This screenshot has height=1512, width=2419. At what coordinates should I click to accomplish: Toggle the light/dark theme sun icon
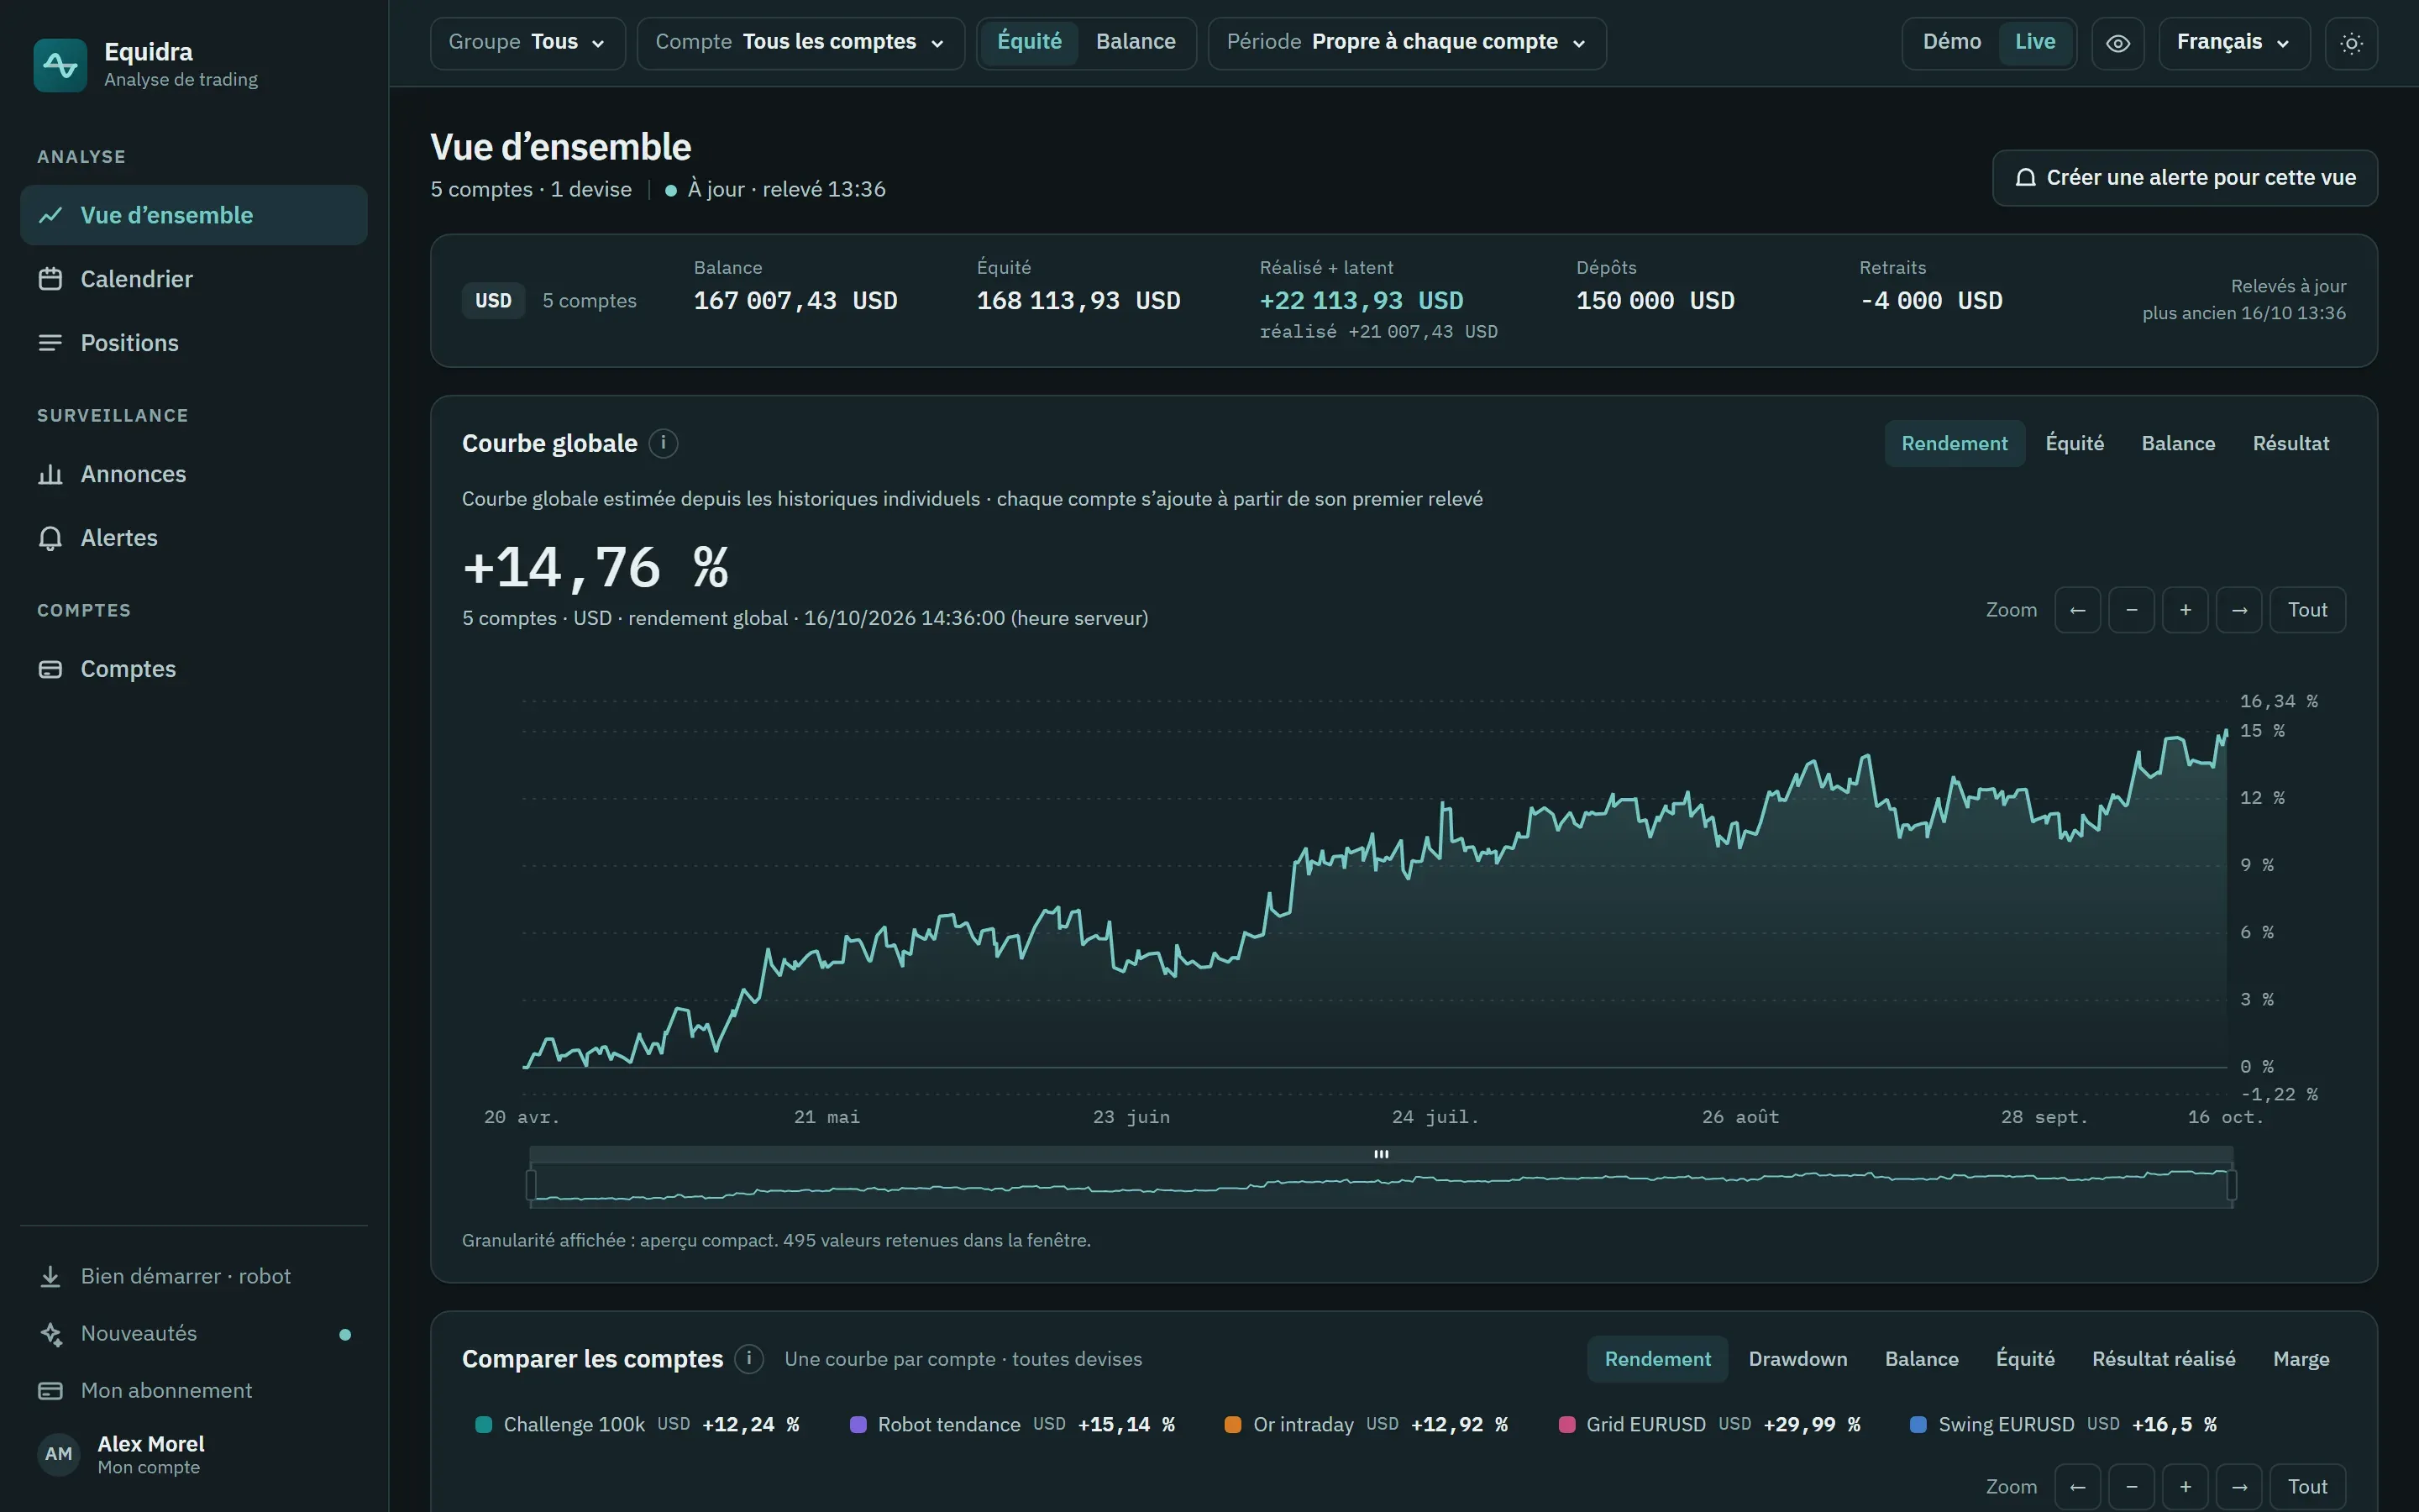click(x=2351, y=43)
